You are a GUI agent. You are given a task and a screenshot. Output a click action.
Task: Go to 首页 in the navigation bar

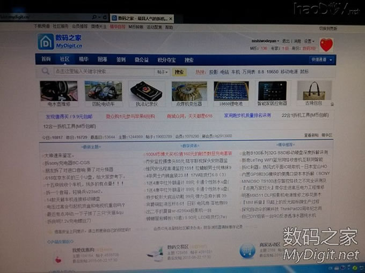[x=46, y=59]
